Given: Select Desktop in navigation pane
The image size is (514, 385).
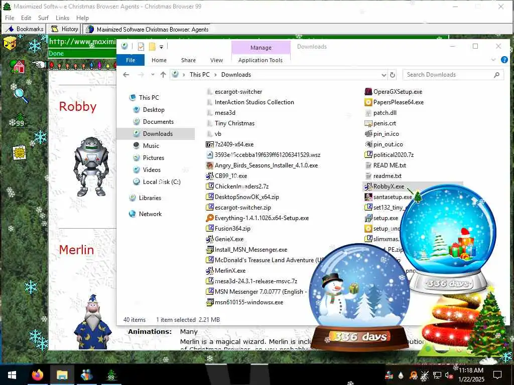Looking at the screenshot, I should point(154,110).
